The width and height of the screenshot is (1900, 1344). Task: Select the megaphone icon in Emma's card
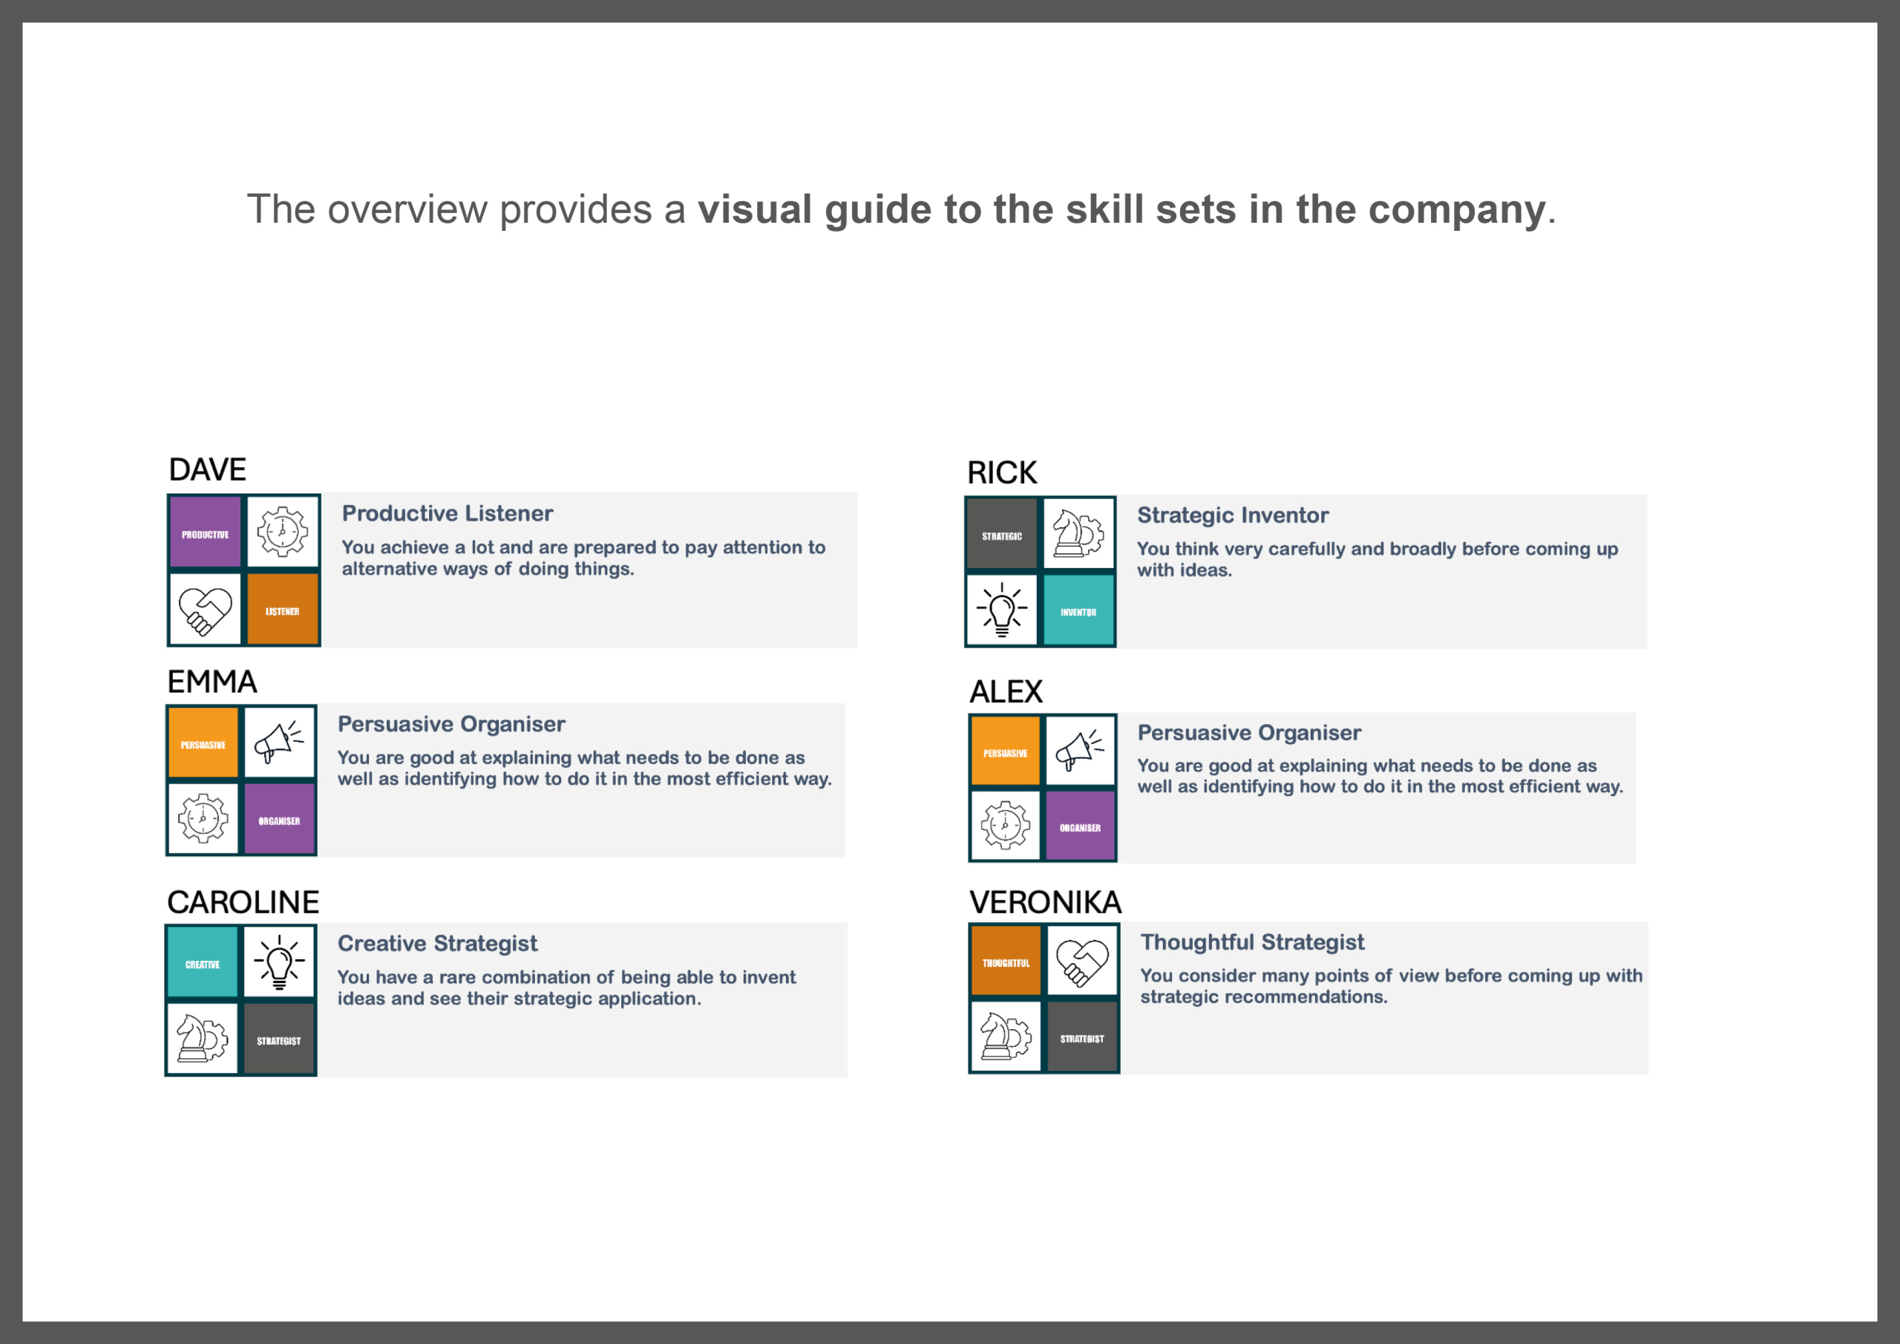click(x=279, y=742)
